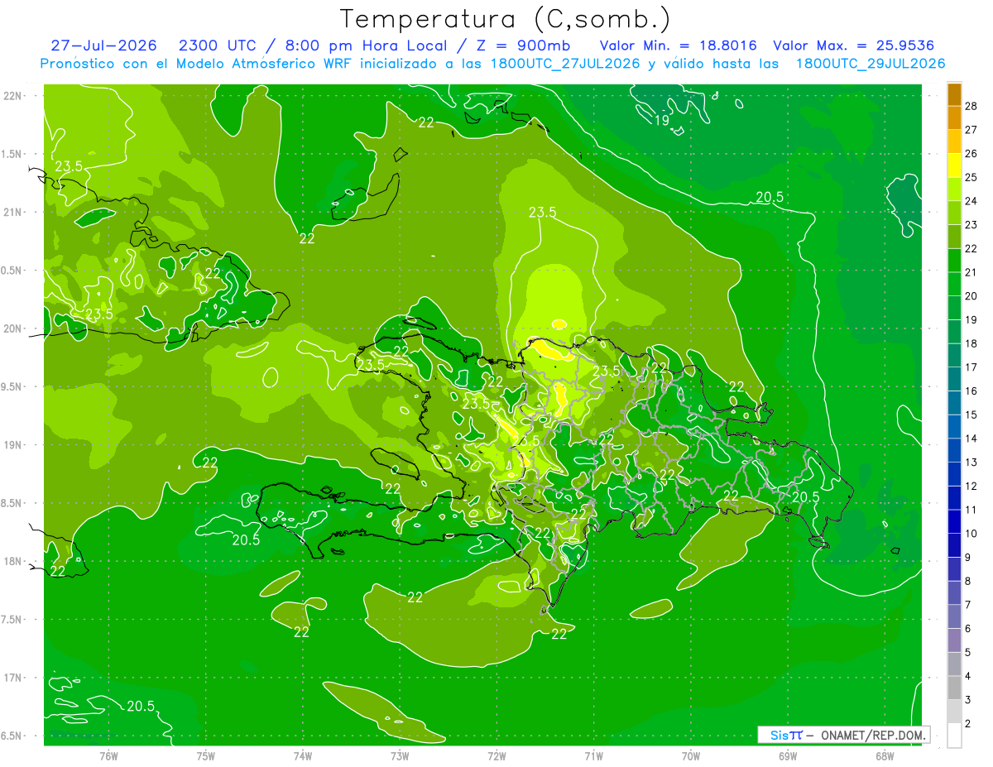Click the '73W' longitude axis label
Image resolution: width=993 pixels, height=767 pixels.
tap(400, 755)
